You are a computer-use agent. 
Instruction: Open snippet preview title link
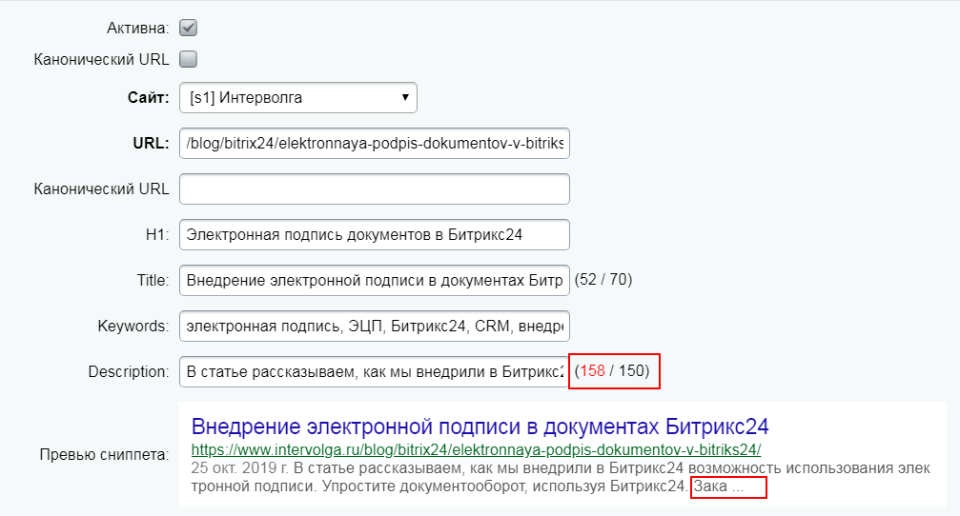[480, 427]
